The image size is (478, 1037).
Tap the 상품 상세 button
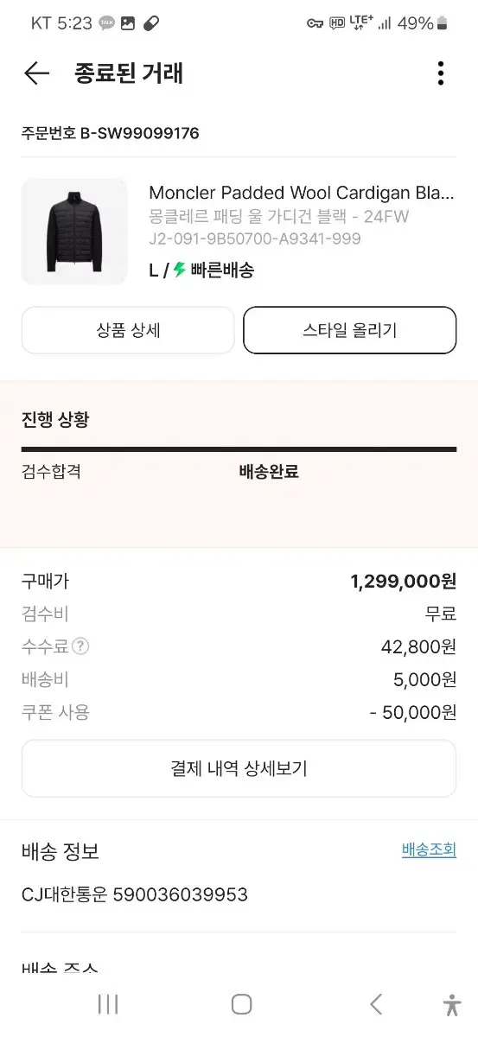coord(128,330)
